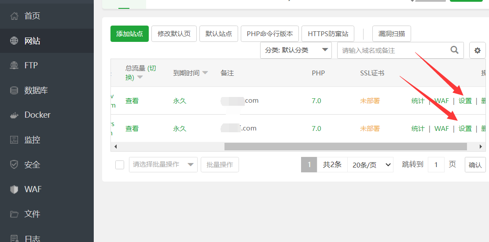
Task: Click the green 添加站点 button
Action: click(x=129, y=34)
